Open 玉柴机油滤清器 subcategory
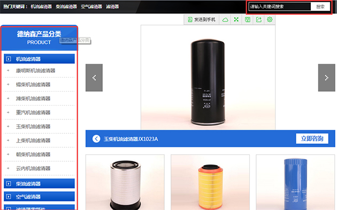The image size is (337, 210). 33,126
